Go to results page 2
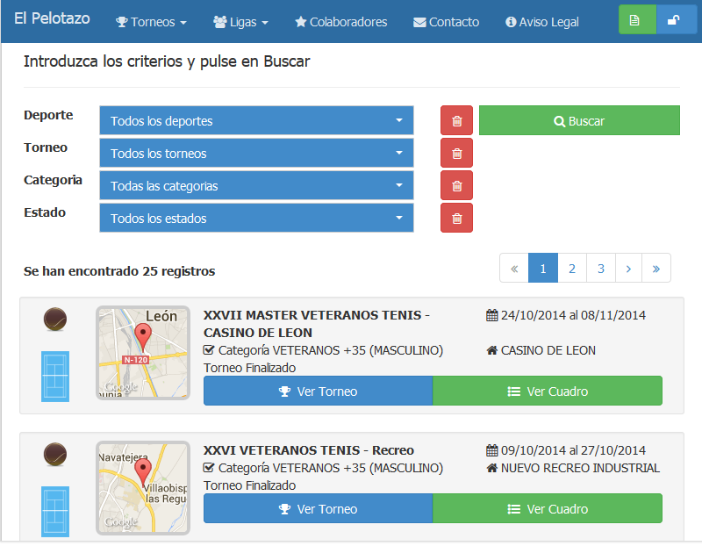This screenshot has width=702, height=546. pyautogui.click(x=572, y=269)
